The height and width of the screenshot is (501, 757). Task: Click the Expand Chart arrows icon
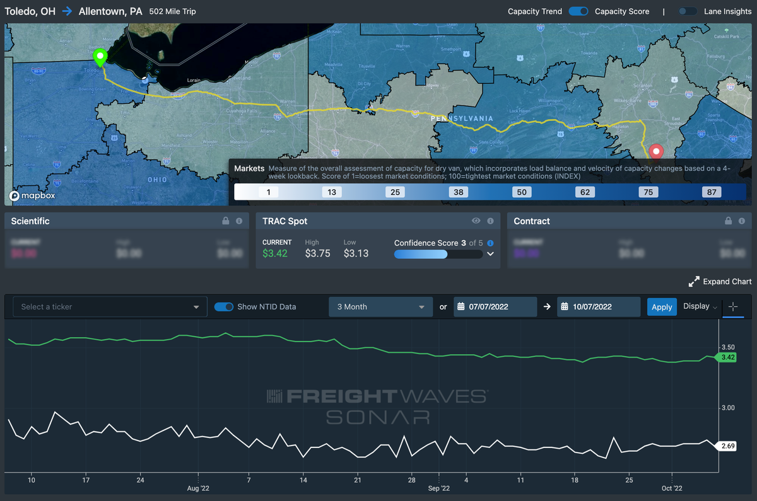[x=694, y=282]
